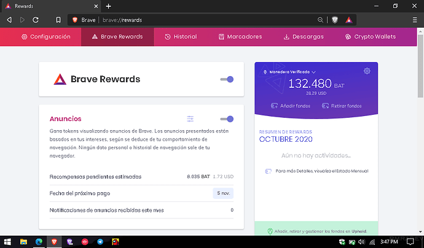
Task: Click the Notificaciones de anuncios recibidas row
Action: 141,210
